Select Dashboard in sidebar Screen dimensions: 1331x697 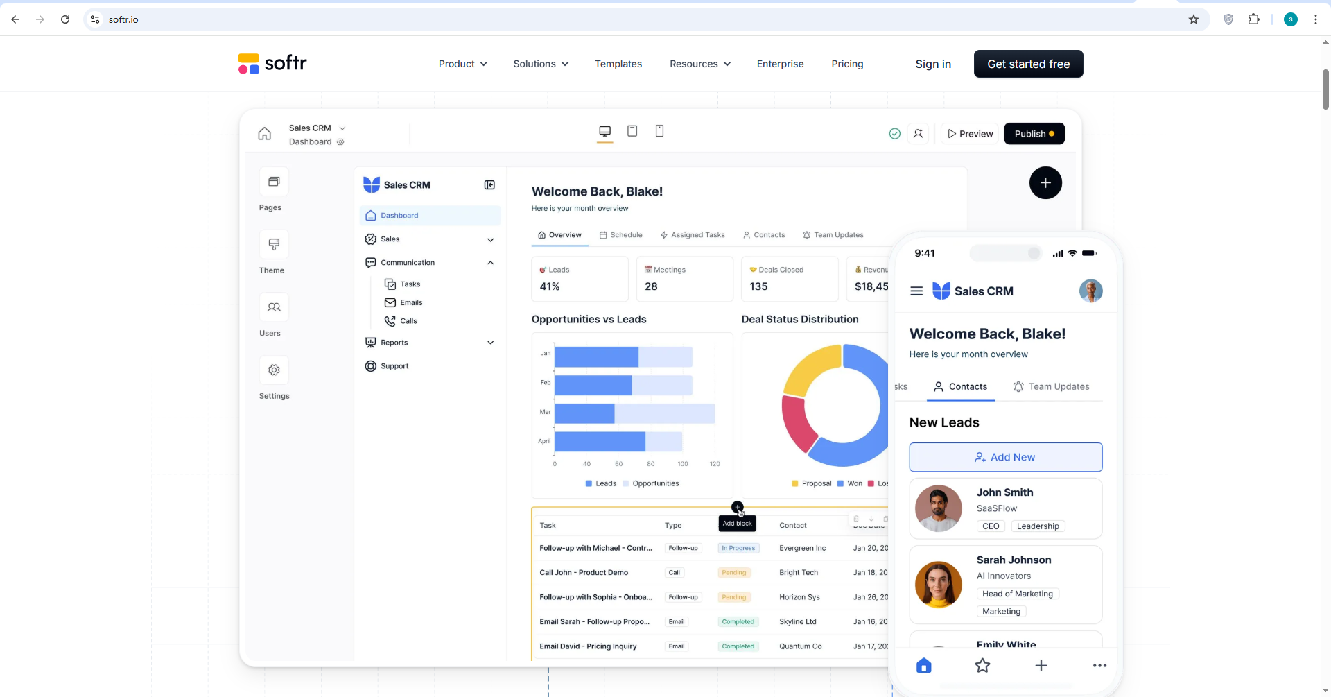(x=430, y=216)
